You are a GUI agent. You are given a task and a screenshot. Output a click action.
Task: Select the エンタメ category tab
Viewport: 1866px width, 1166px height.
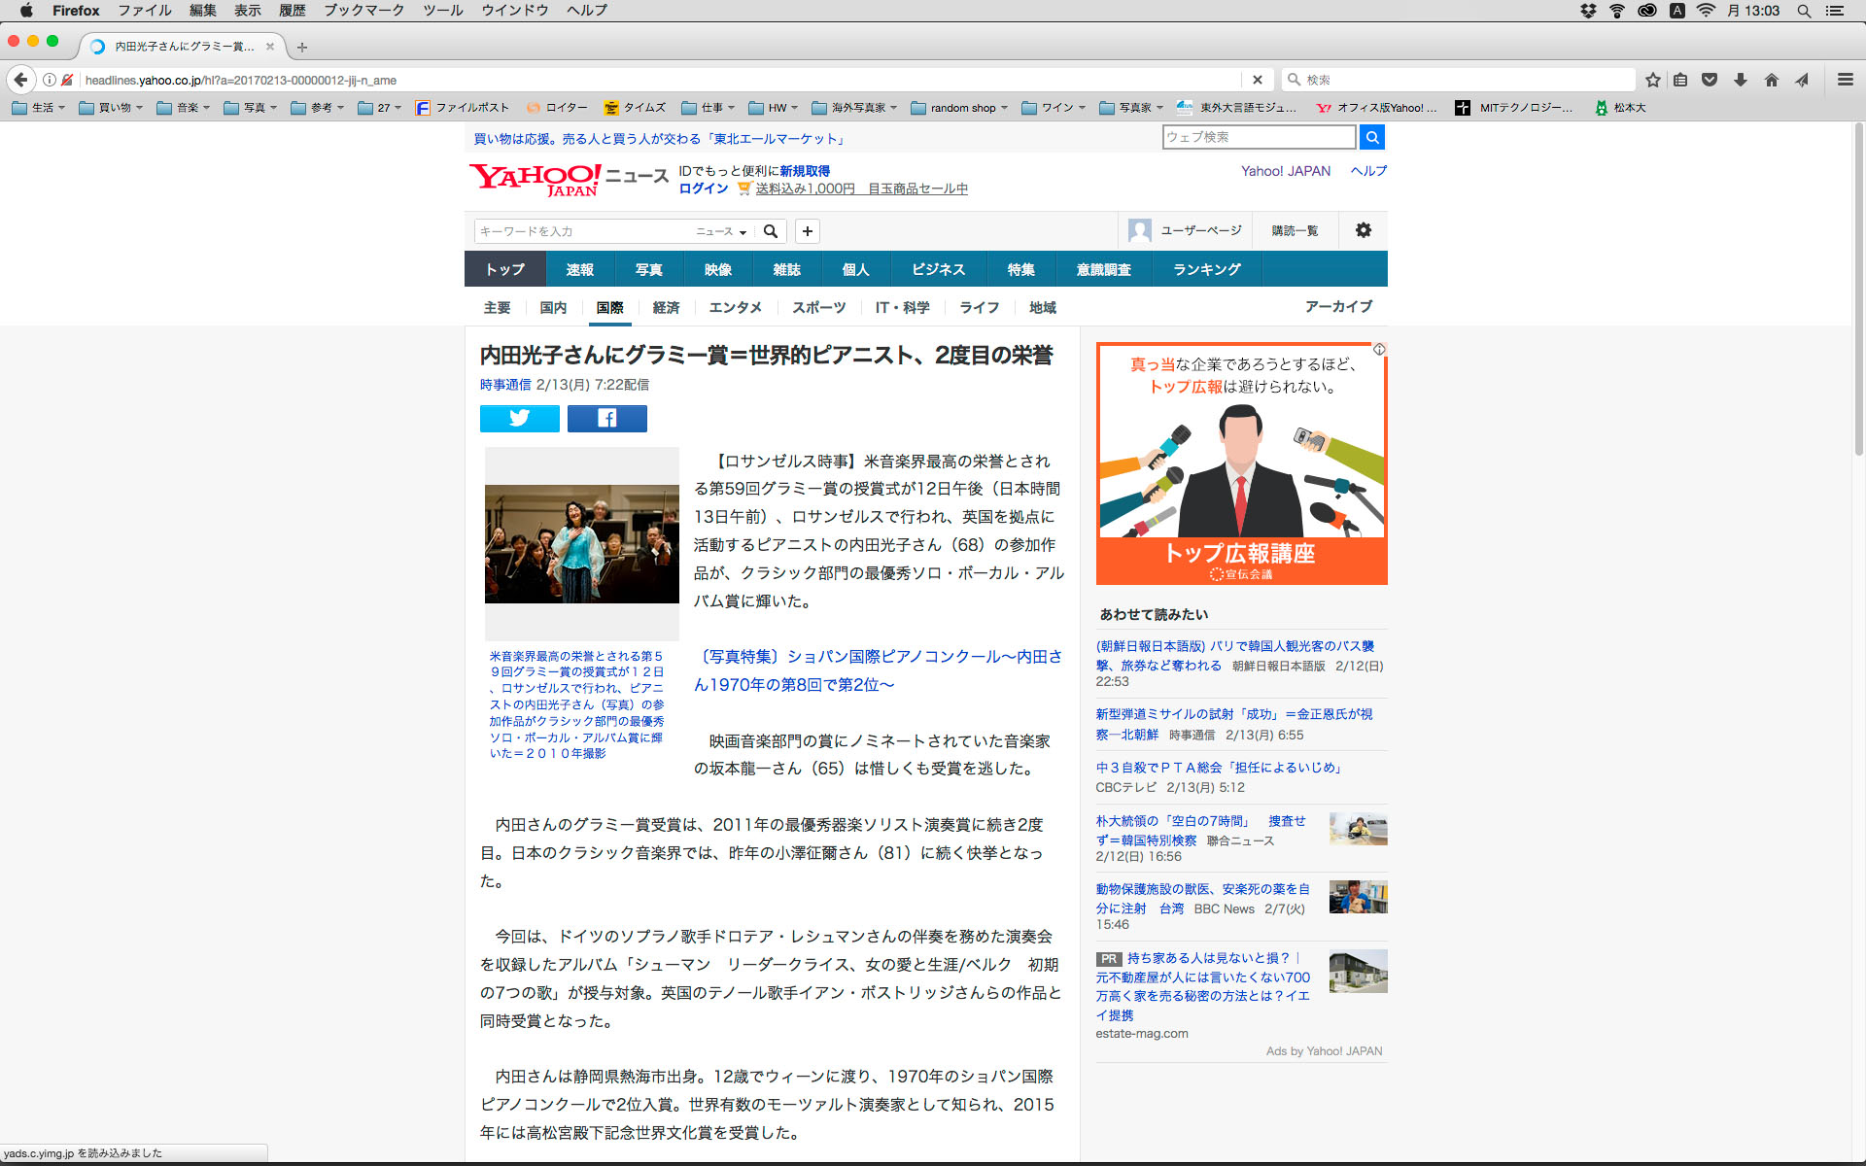pos(735,307)
